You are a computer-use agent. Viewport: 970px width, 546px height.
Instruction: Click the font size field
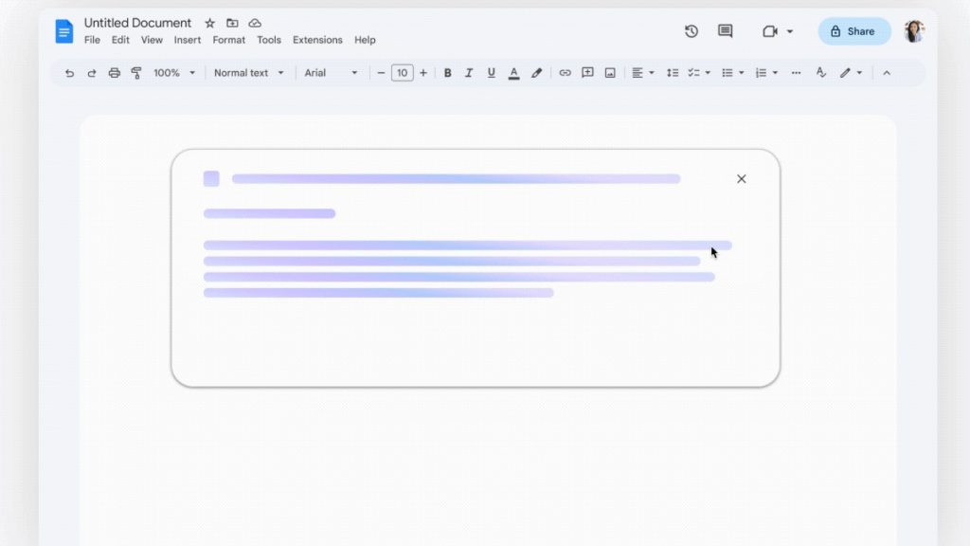pos(403,73)
